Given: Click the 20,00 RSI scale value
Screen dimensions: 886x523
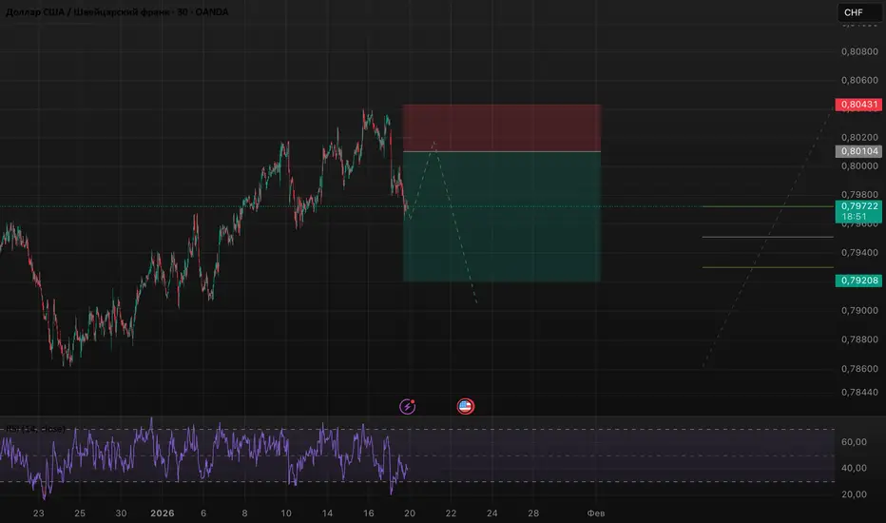Looking at the screenshot, I should point(854,494).
